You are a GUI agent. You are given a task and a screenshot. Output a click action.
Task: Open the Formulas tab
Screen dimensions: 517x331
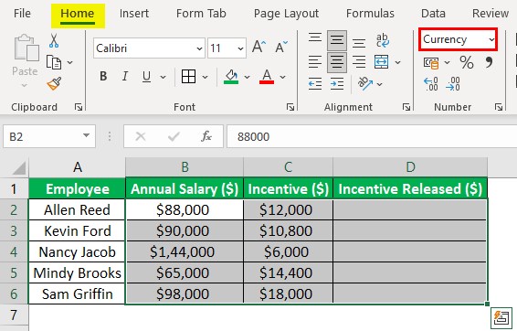(x=370, y=13)
